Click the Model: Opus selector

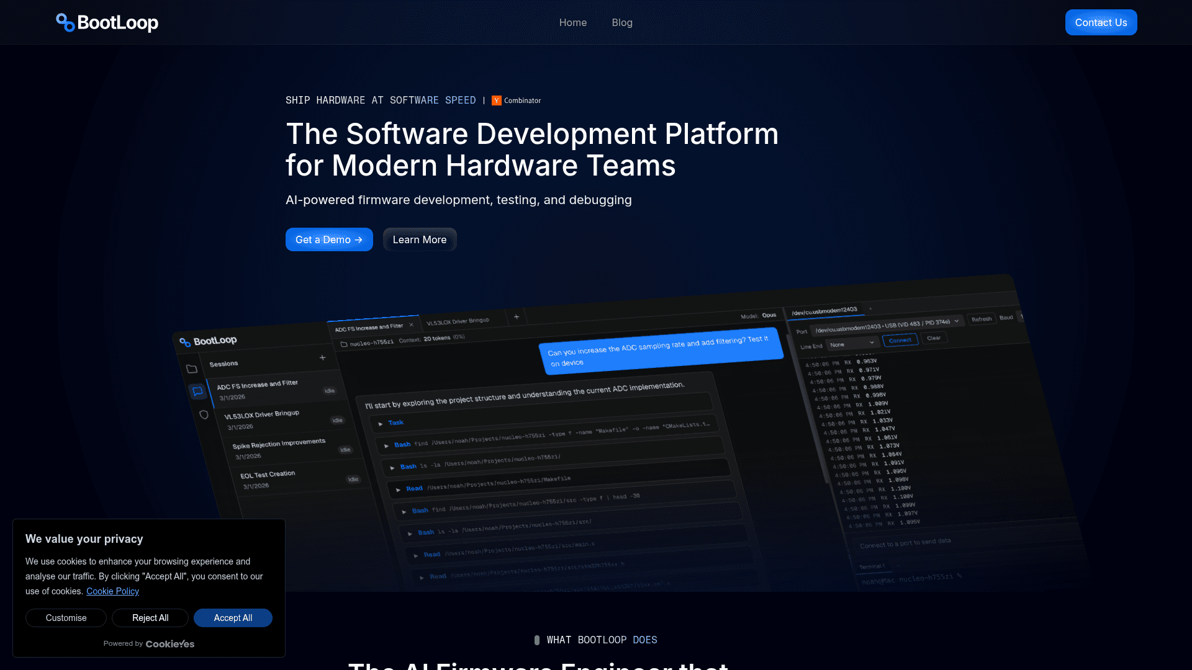(x=758, y=316)
